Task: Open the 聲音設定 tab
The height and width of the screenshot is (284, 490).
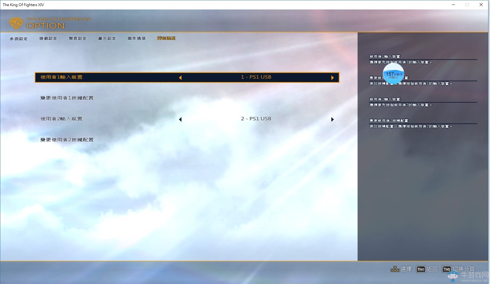Action: coord(77,38)
